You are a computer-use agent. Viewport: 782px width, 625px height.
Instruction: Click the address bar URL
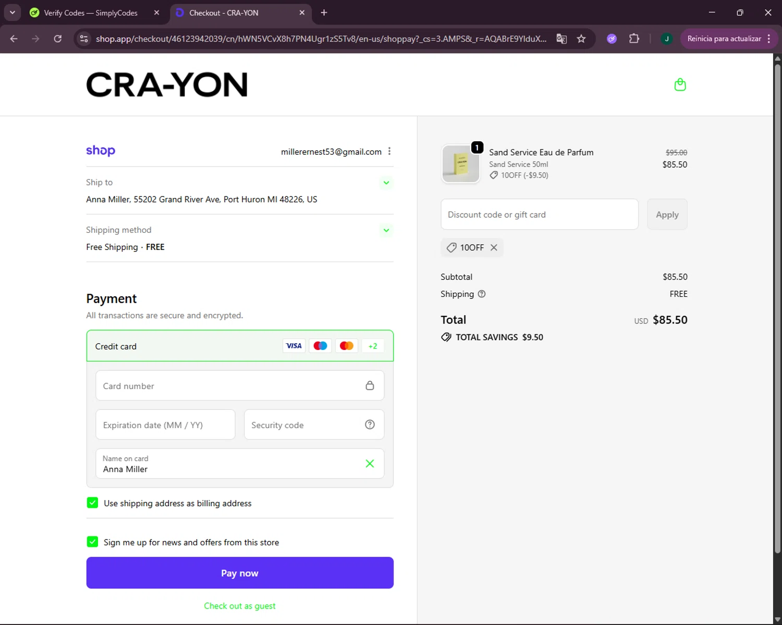pos(321,39)
